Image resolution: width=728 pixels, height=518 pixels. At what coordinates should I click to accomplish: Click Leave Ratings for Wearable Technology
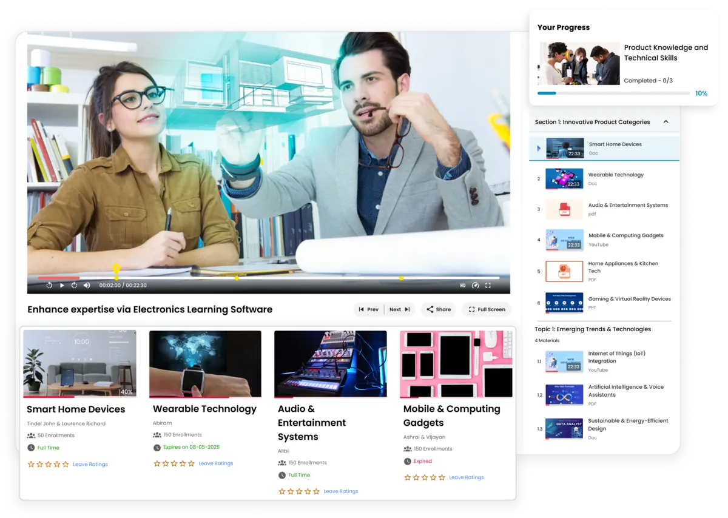(x=215, y=463)
